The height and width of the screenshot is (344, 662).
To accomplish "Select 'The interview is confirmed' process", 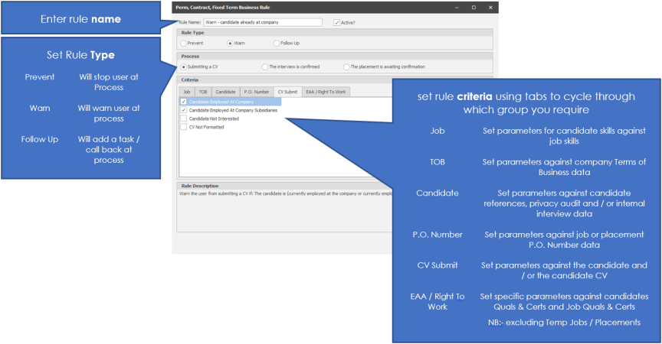I will point(264,67).
